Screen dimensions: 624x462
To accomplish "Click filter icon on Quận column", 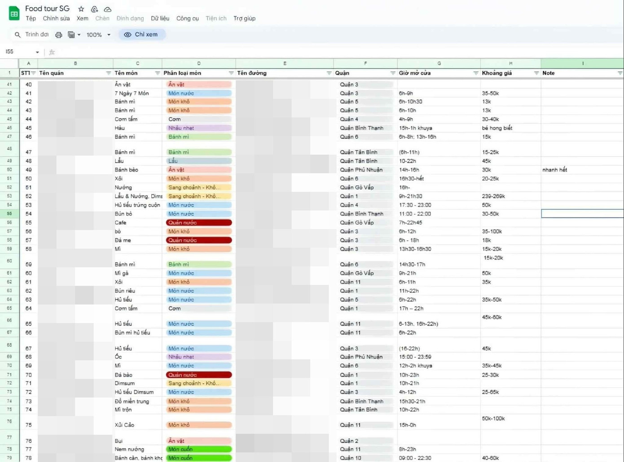I will pos(392,73).
